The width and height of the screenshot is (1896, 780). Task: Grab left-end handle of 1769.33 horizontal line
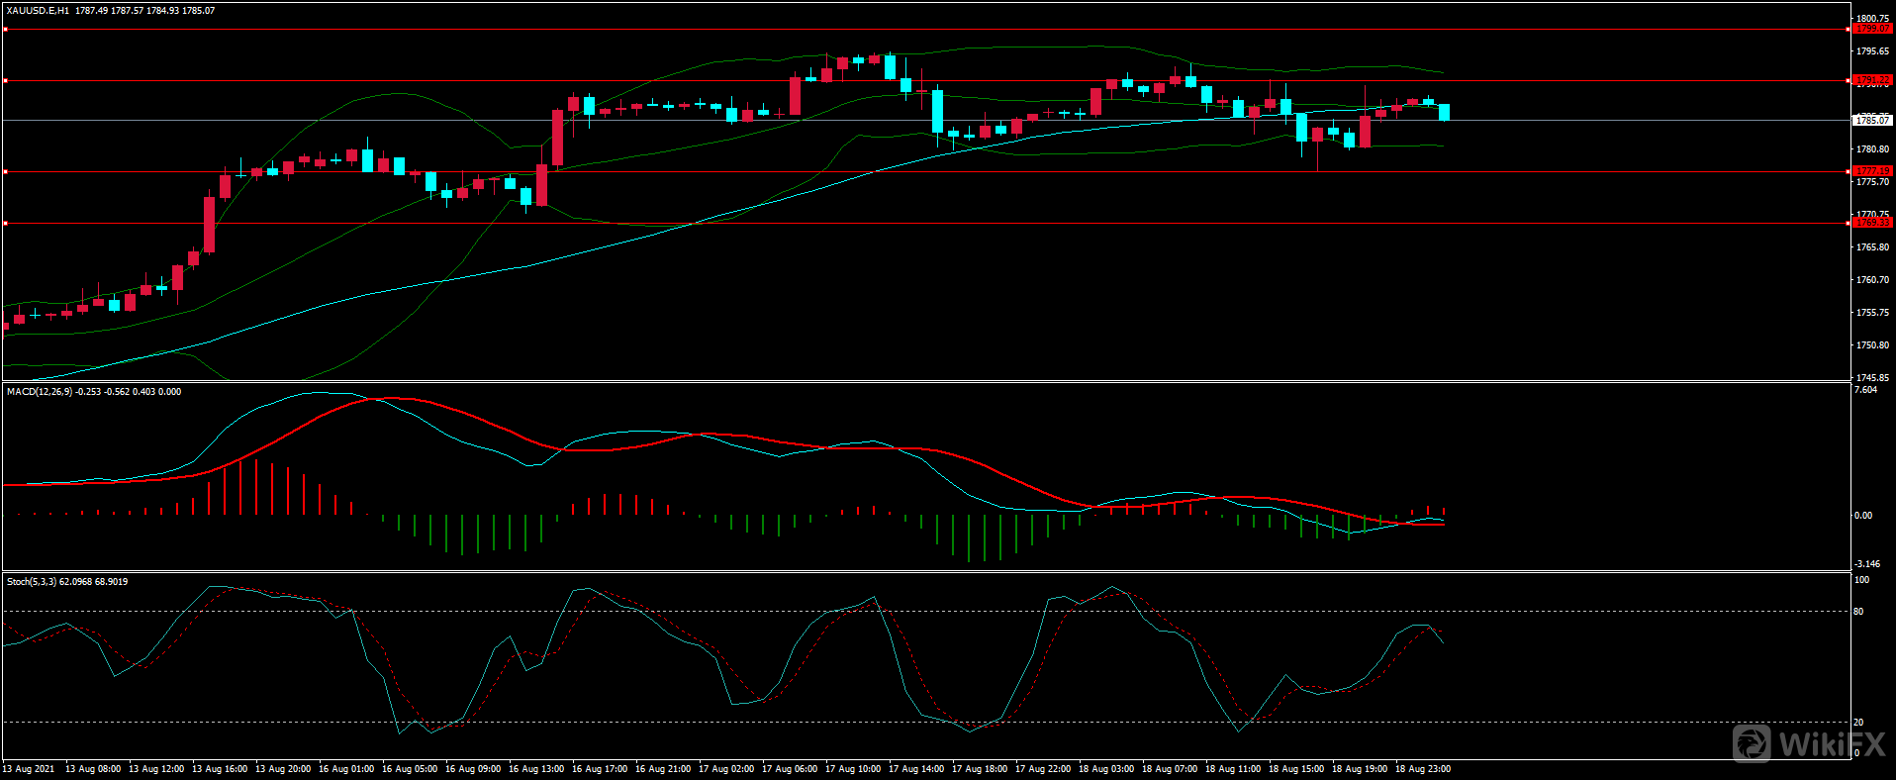tap(5, 223)
